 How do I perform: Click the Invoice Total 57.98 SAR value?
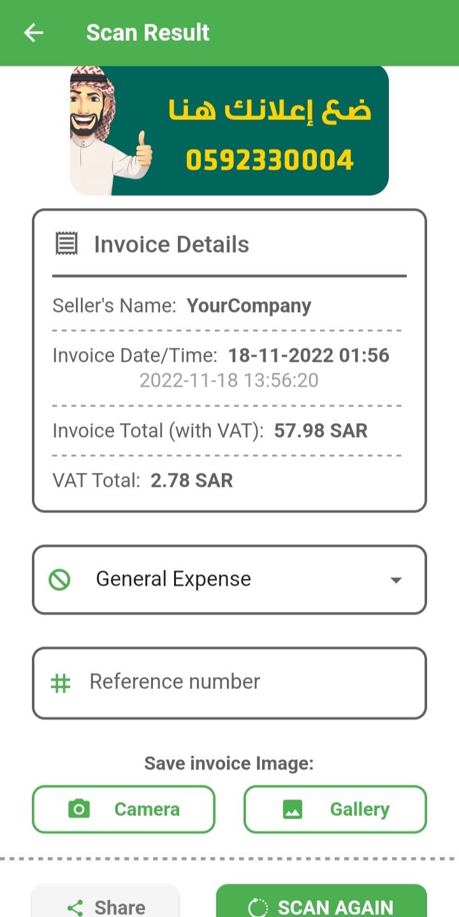coord(321,431)
